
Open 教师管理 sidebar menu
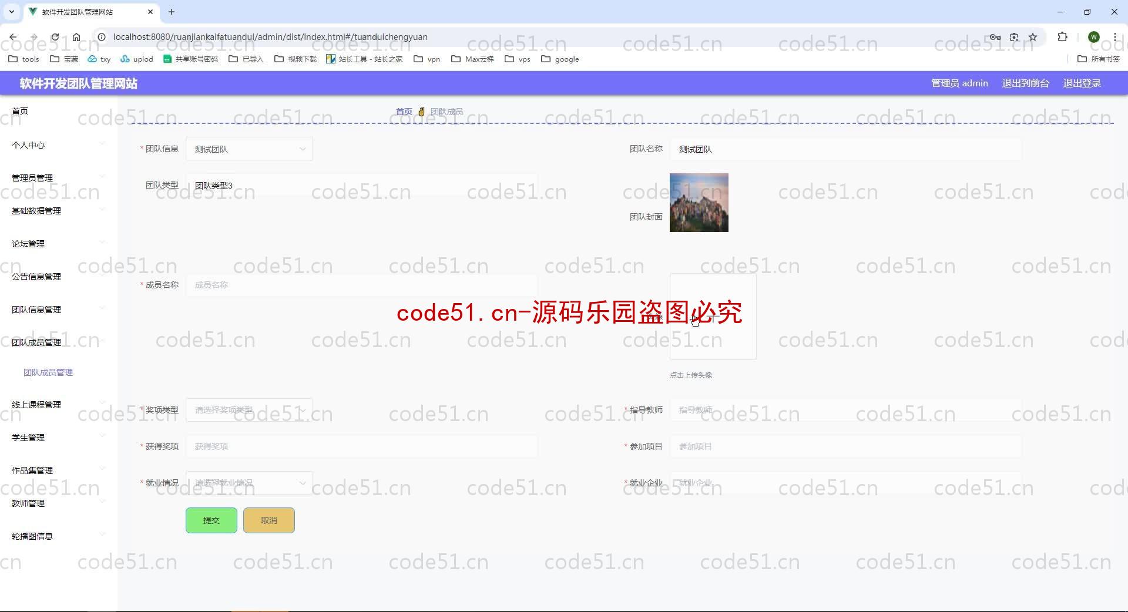tap(59, 503)
